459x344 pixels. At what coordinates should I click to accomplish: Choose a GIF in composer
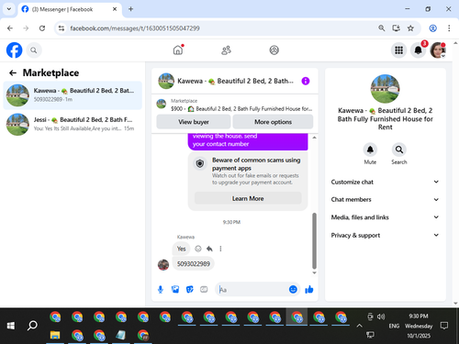pos(204,289)
